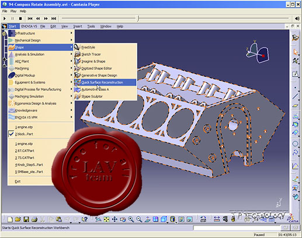Viewport: 302px width, 238px height.
Task: Click the Save floppy disk icon
Action: click(26, 219)
